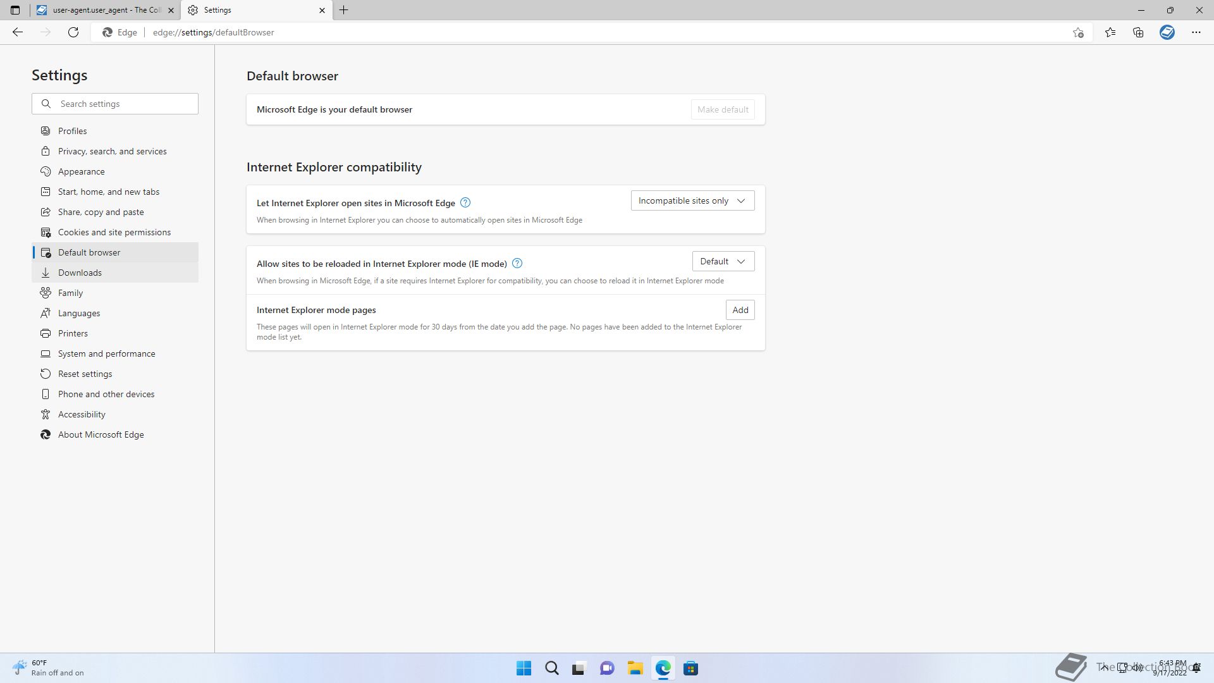Open Downloads settings

tap(115, 273)
